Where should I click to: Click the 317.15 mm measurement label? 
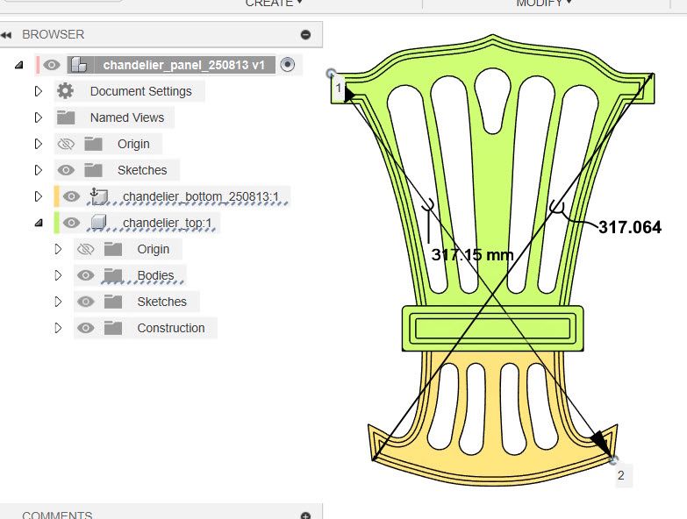(x=472, y=254)
